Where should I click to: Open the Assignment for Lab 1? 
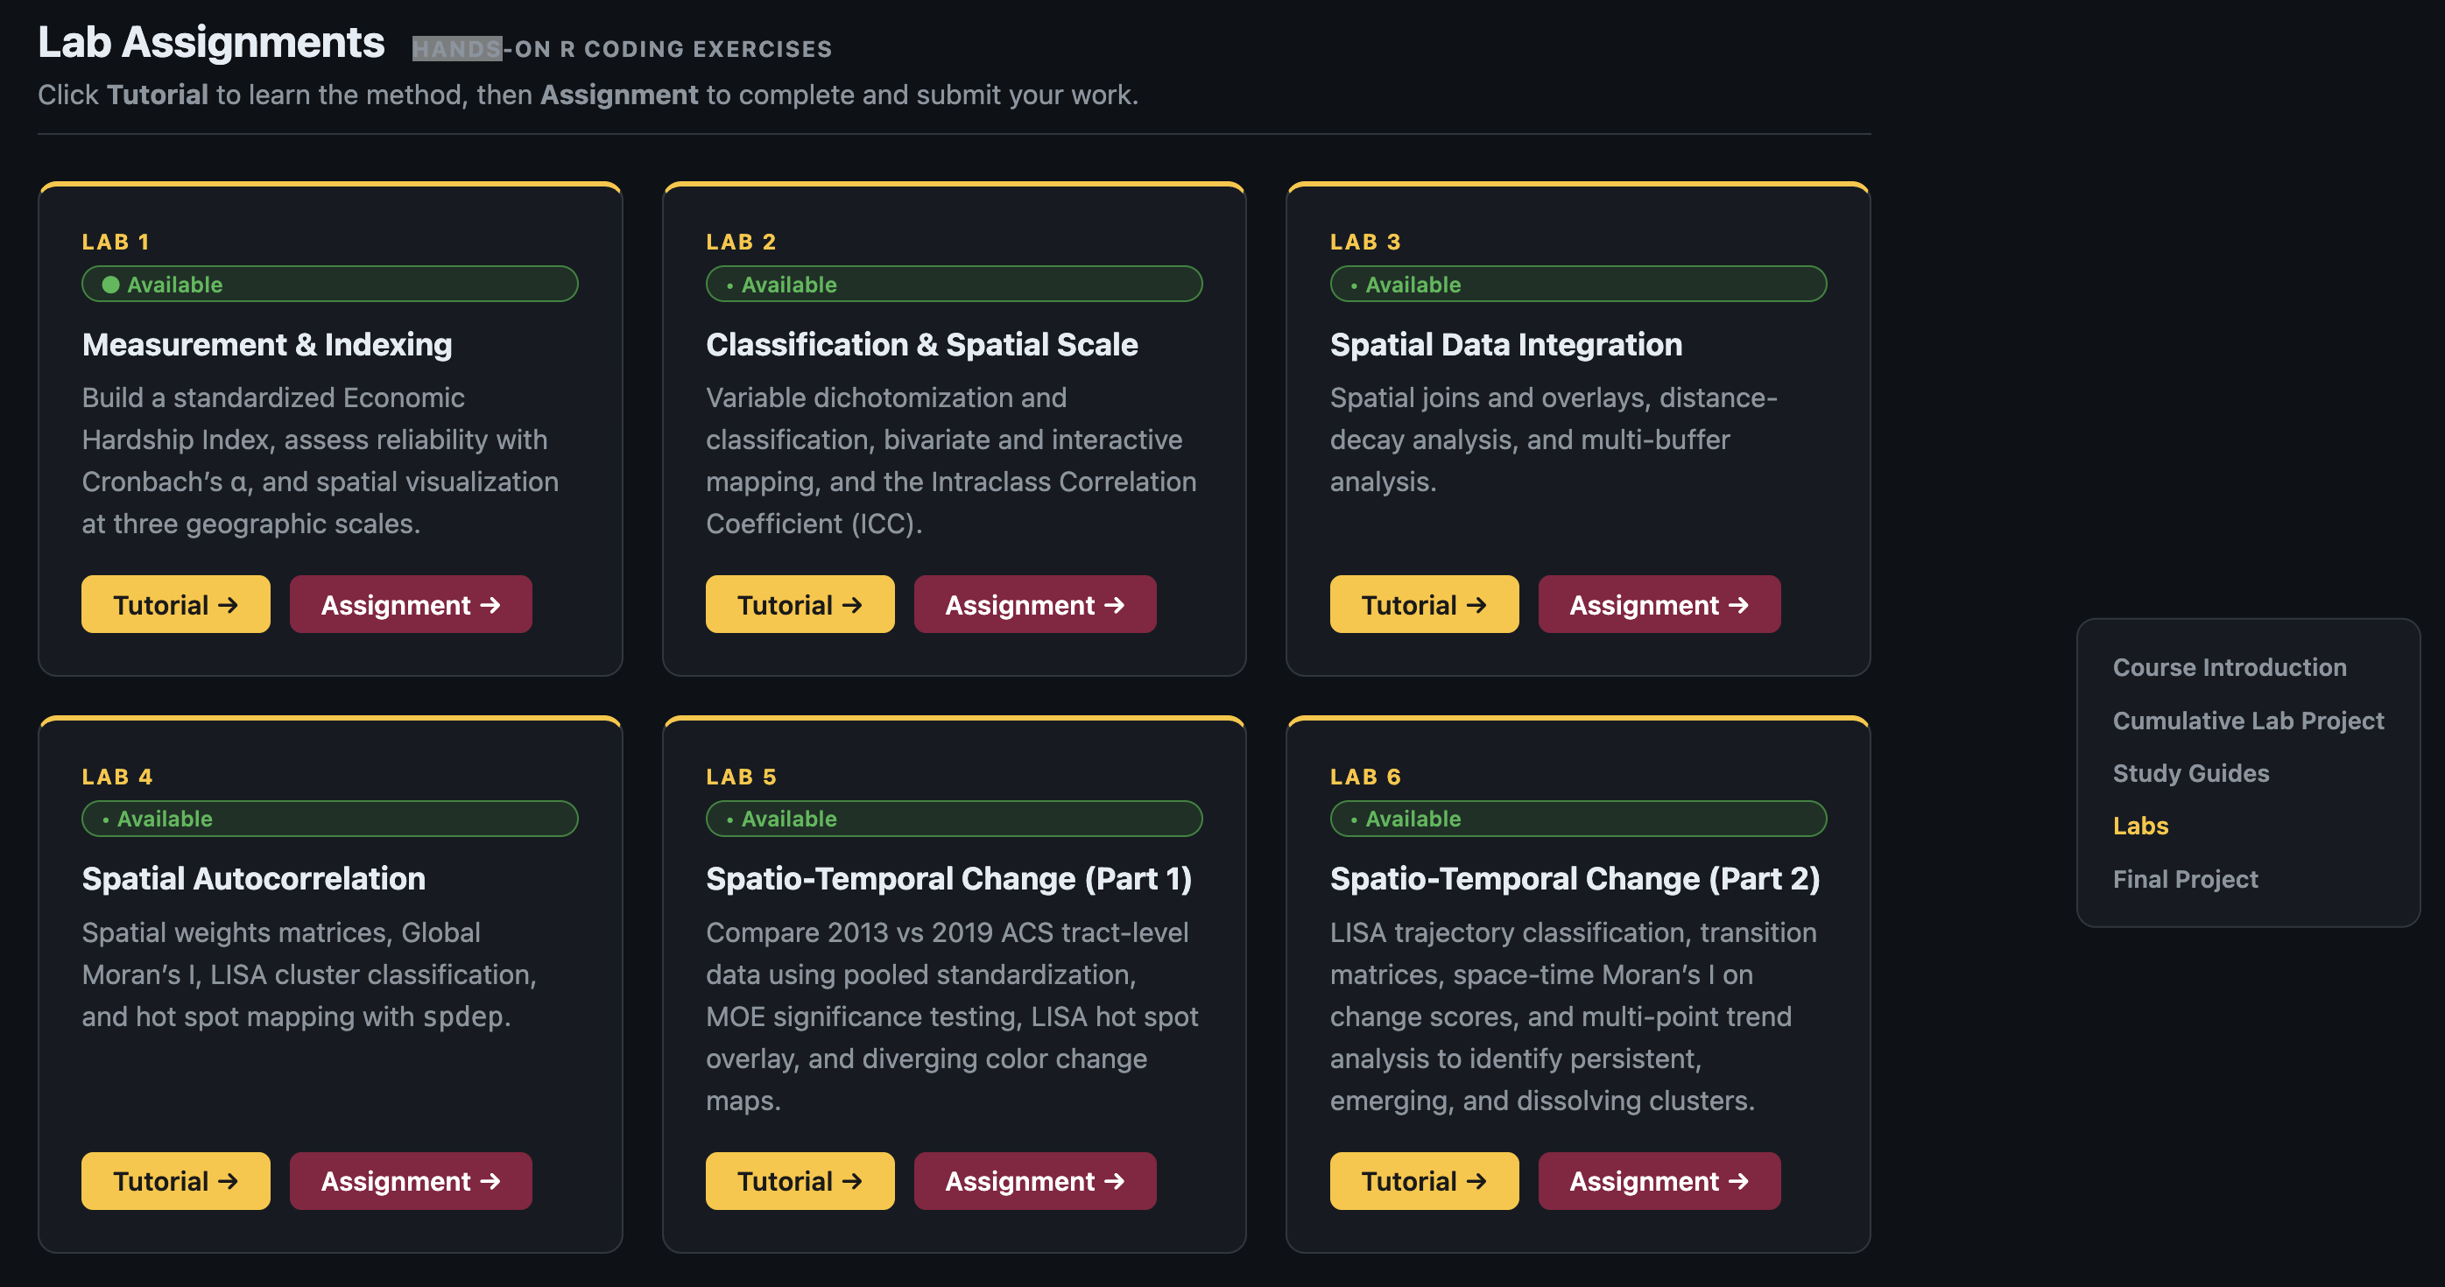coord(410,603)
